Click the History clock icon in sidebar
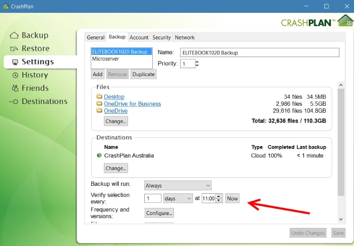Screen dimensions: 354x246 point(15,75)
